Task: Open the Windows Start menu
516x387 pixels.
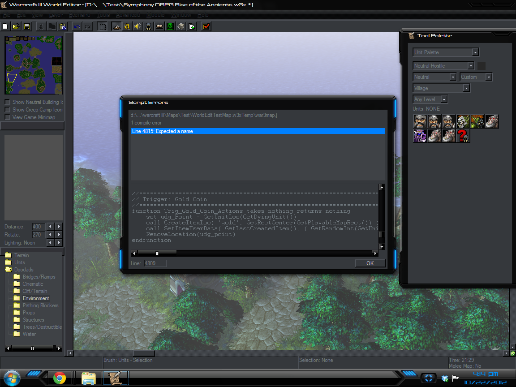Action: coord(12,378)
